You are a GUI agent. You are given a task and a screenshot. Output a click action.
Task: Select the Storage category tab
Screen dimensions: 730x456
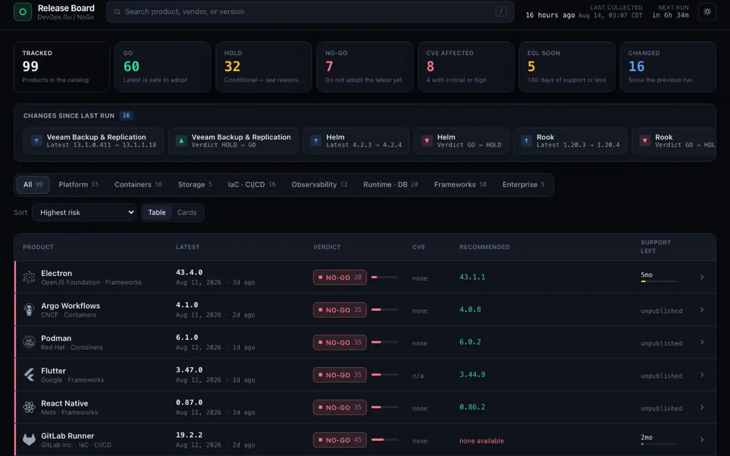click(194, 185)
